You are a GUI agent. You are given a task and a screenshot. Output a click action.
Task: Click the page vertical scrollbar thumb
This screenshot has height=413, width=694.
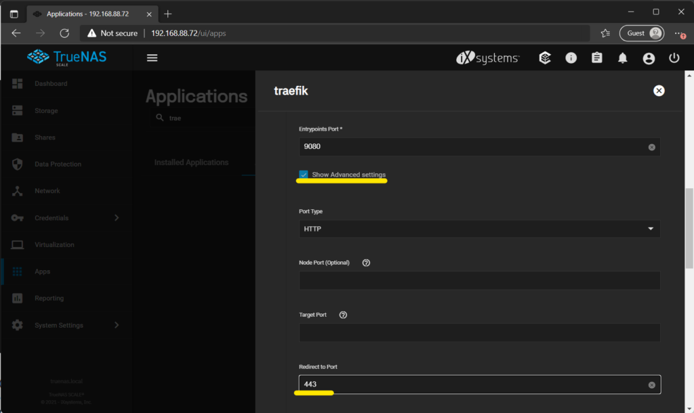[x=689, y=228]
